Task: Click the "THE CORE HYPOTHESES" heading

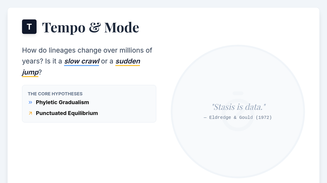Action: [55, 94]
